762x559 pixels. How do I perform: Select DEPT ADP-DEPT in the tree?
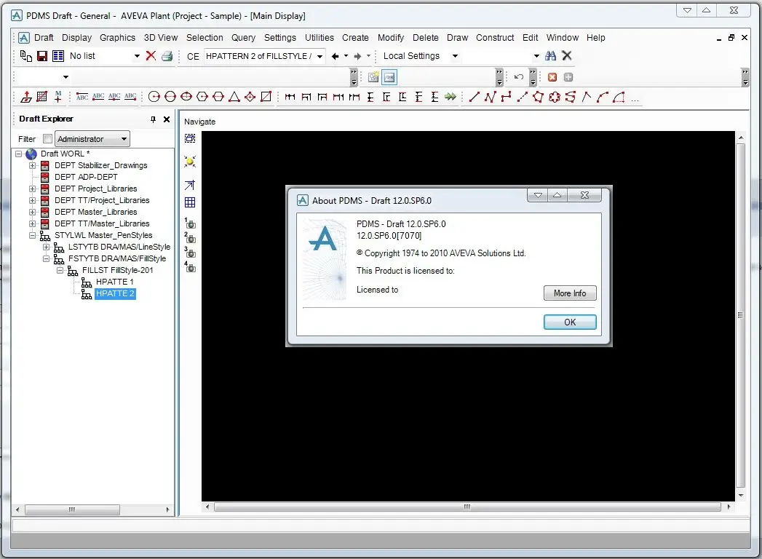click(x=86, y=177)
